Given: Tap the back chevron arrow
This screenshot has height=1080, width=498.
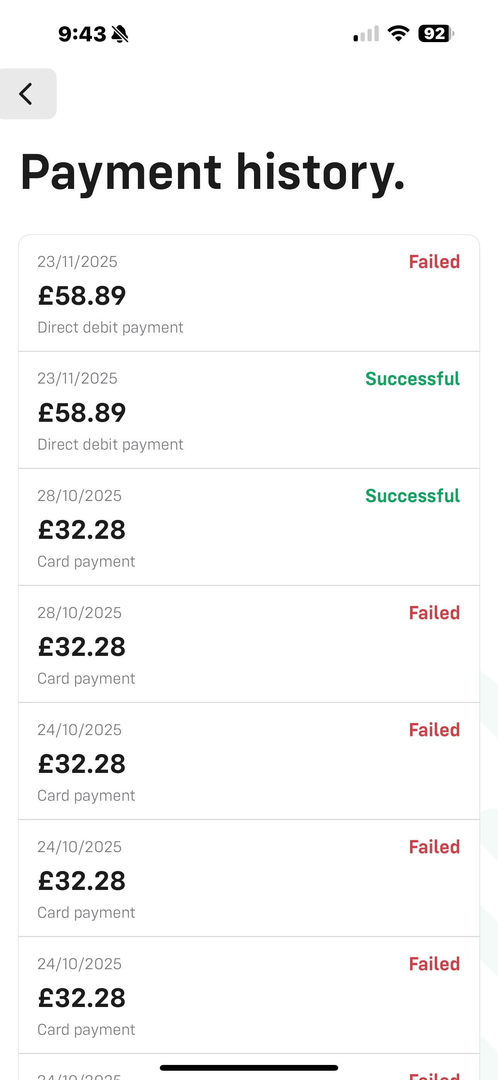Looking at the screenshot, I should 27,93.
